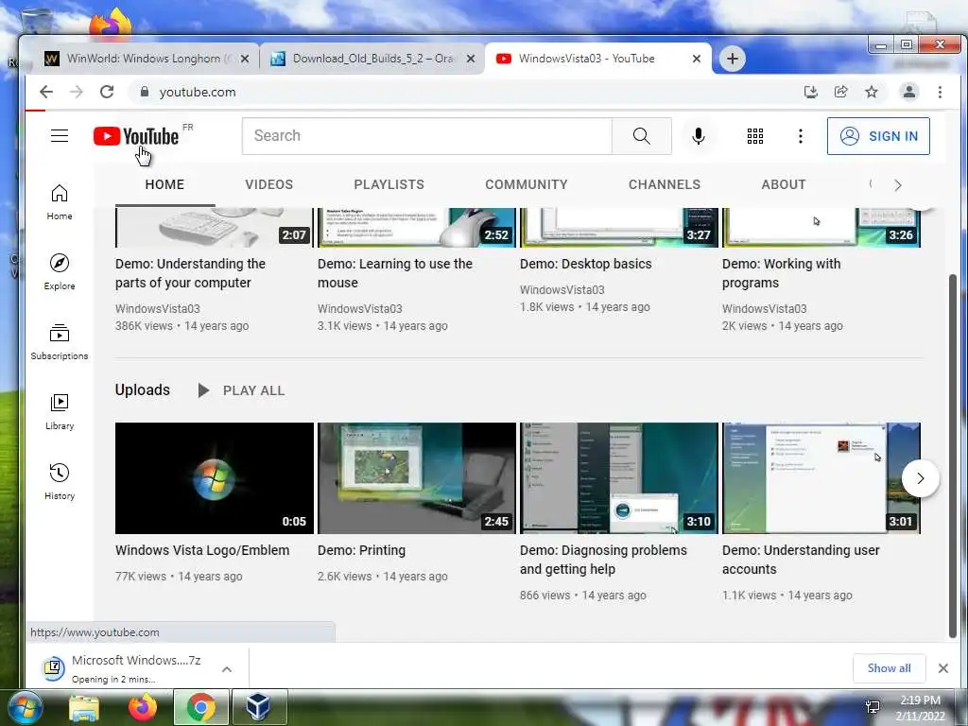Open the YouTube apps grid icon
The width and height of the screenshot is (968, 726).
[x=755, y=136]
